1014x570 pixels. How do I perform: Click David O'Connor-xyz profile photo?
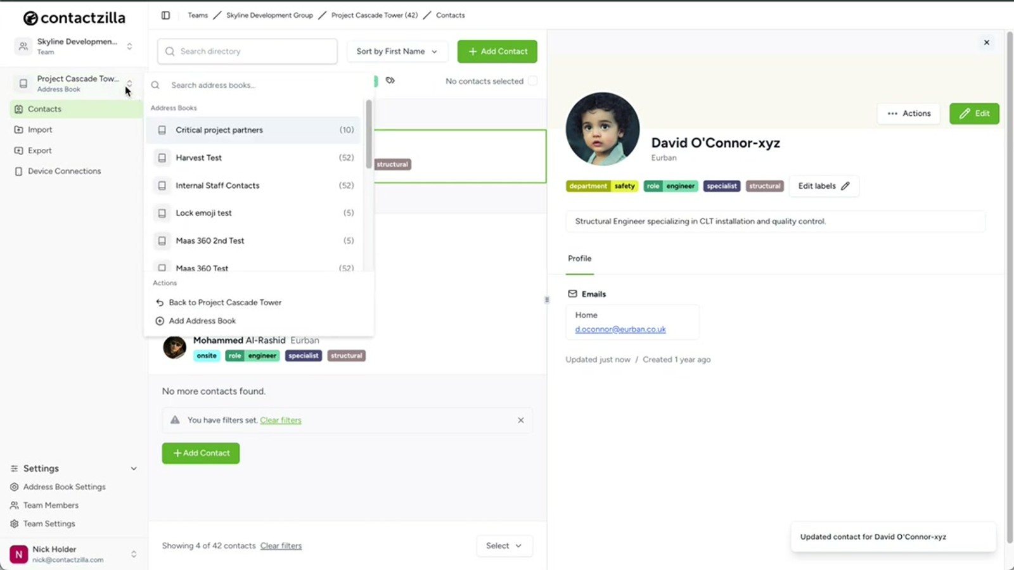coord(603,129)
